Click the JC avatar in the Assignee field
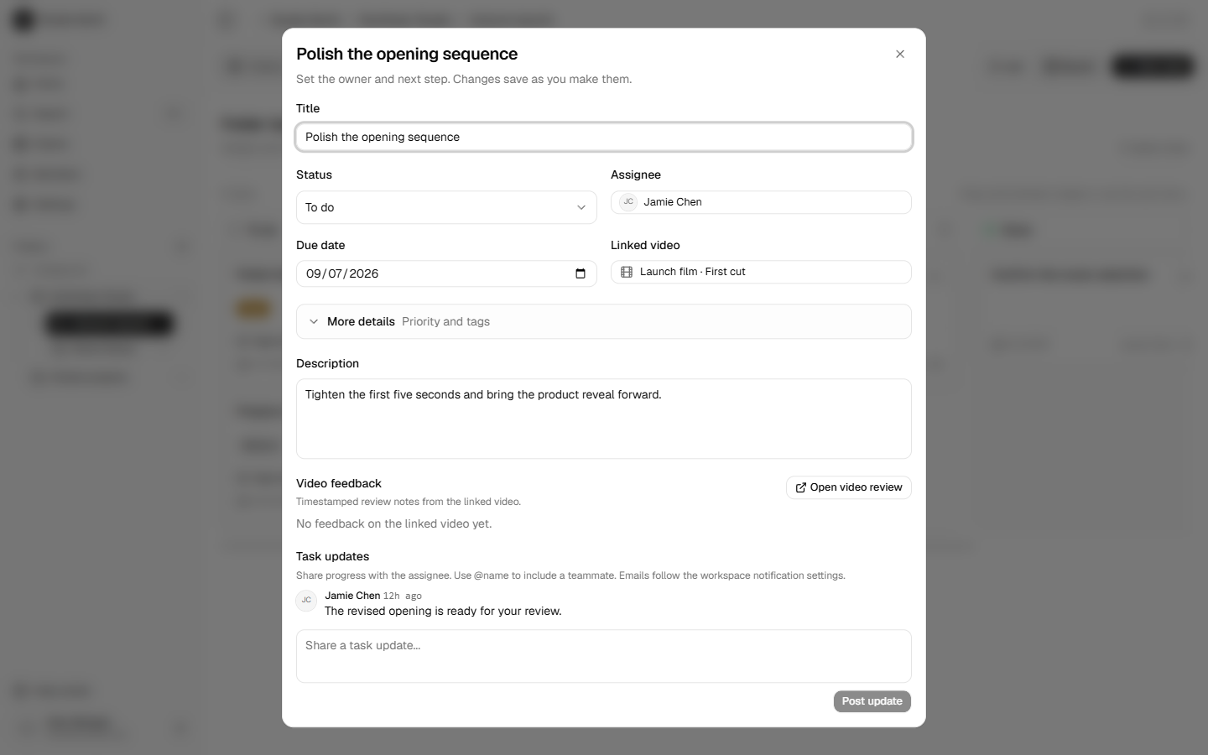Image resolution: width=1208 pixels, height=755 pixels. pyautogui.click(x=628, y=202)
